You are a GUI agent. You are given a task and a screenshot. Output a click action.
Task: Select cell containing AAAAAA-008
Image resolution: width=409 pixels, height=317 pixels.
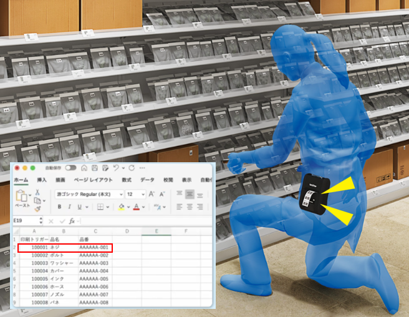[95, 303]
